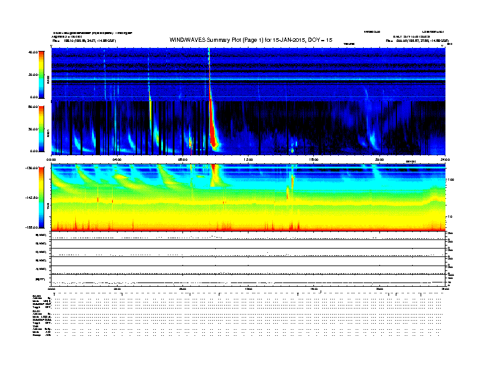Image resolution: width=480 pixels, height=371 pixels.
Task: Click 16:00 tick label under RAD1 spectrogram
Action: point(314,159)
